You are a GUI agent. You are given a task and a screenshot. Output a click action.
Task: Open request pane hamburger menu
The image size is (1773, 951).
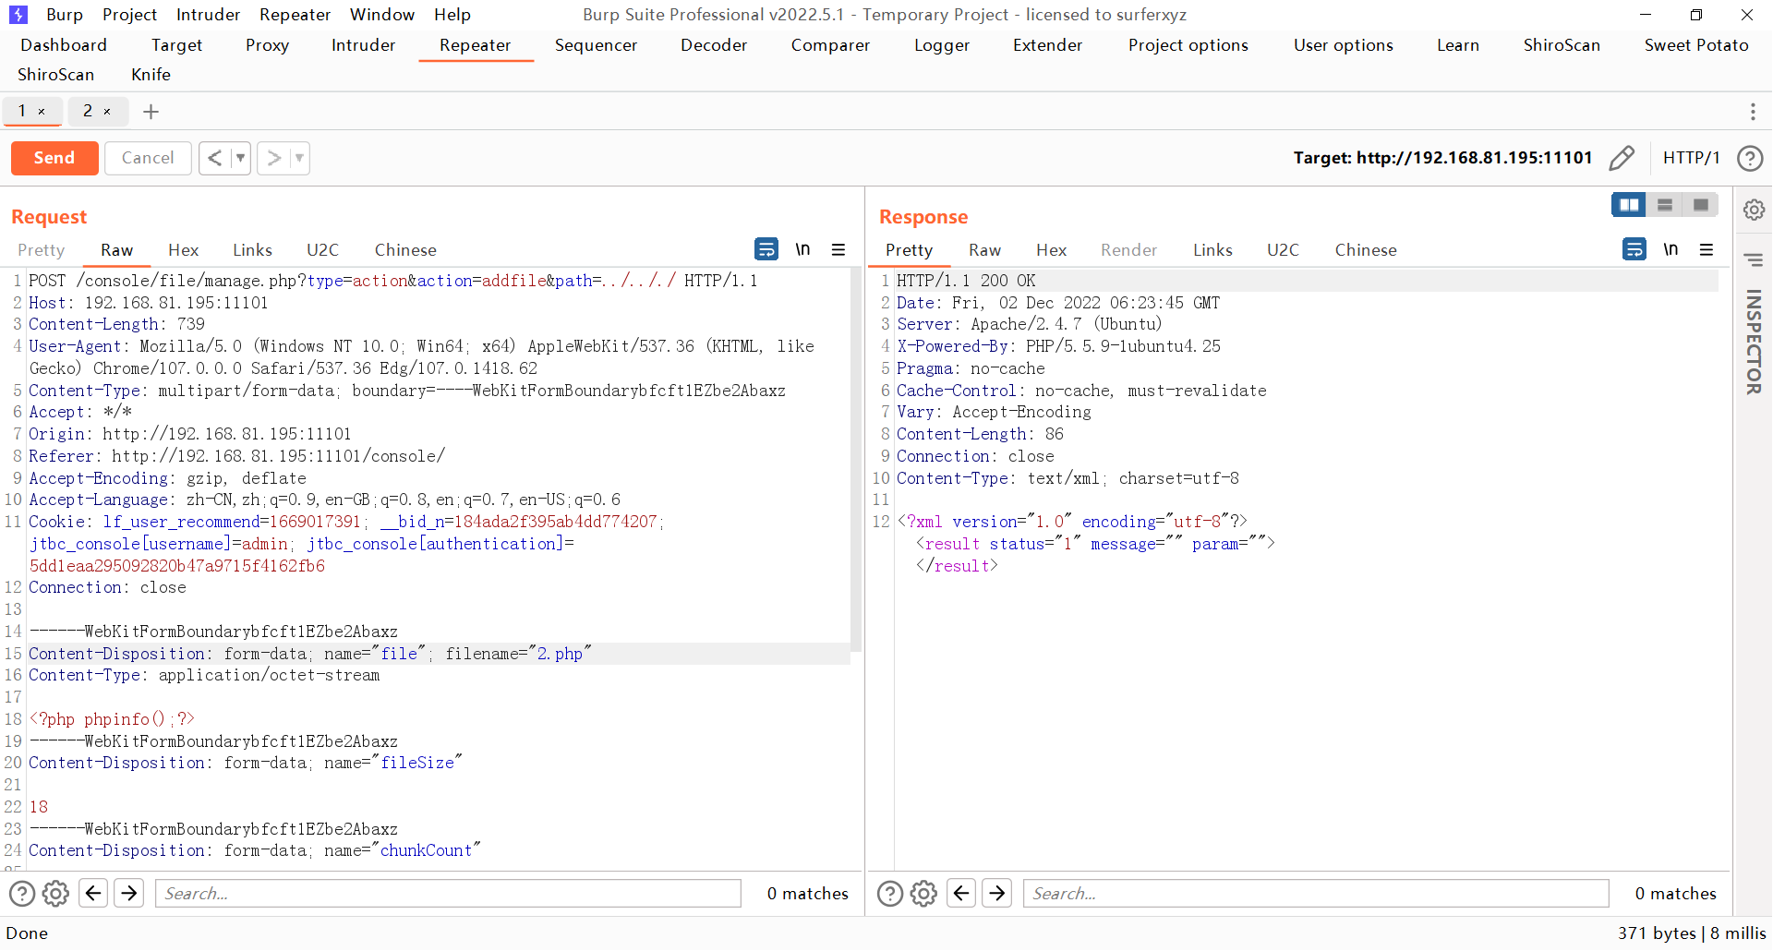click(x=838, y=249)
